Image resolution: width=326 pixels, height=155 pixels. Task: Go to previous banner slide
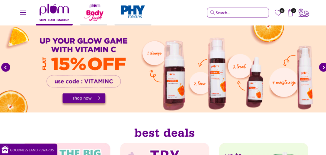[x=6, y=67]
